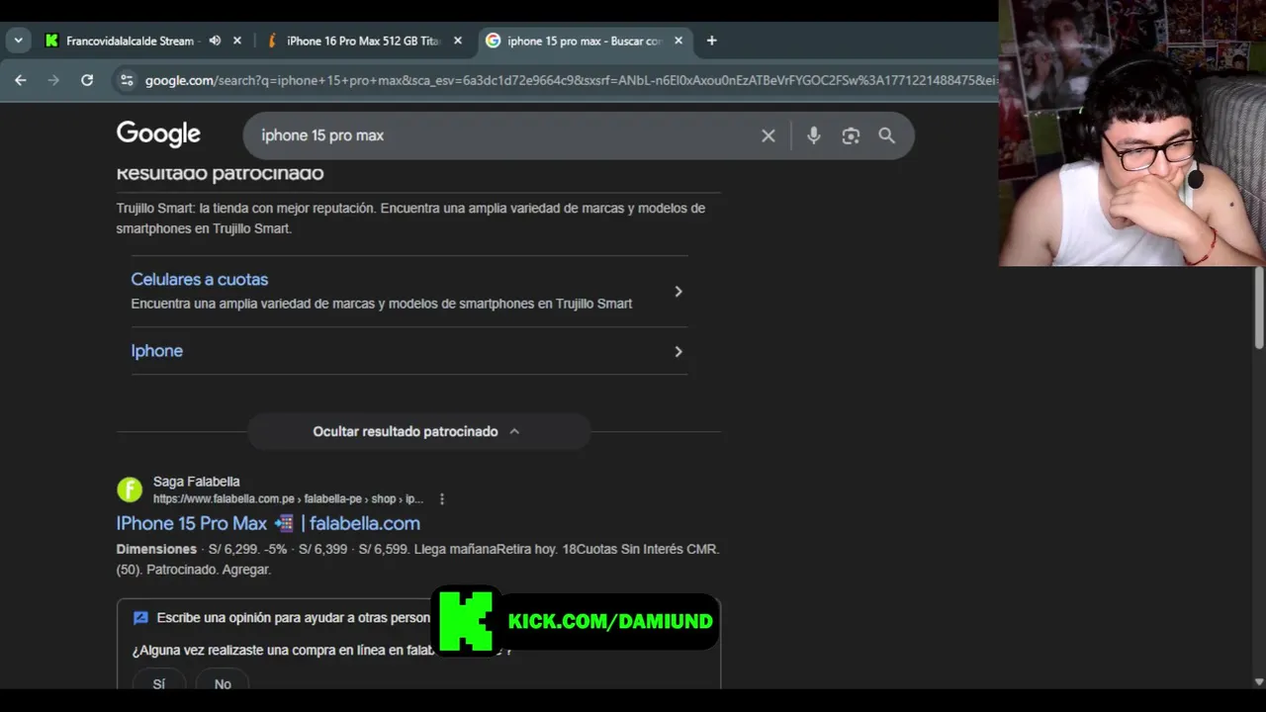Collapse Ocultar resultado patrocinado

point(418,431)
